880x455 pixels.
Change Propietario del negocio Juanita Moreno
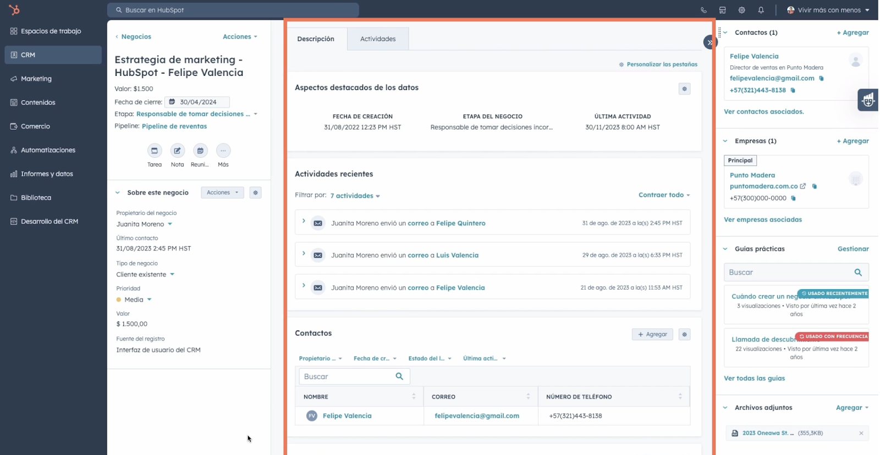pos(144,224)
